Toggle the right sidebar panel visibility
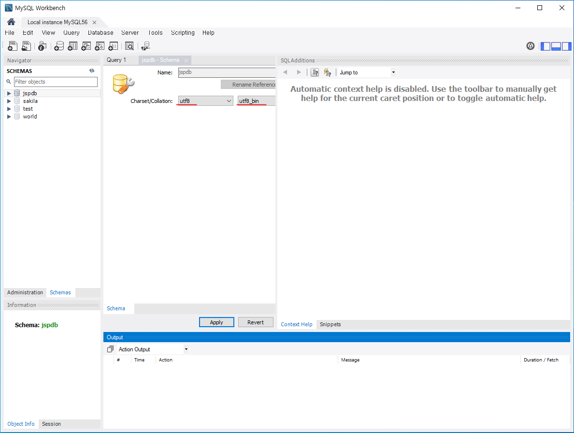574x433 pixels. pos(566,46)
